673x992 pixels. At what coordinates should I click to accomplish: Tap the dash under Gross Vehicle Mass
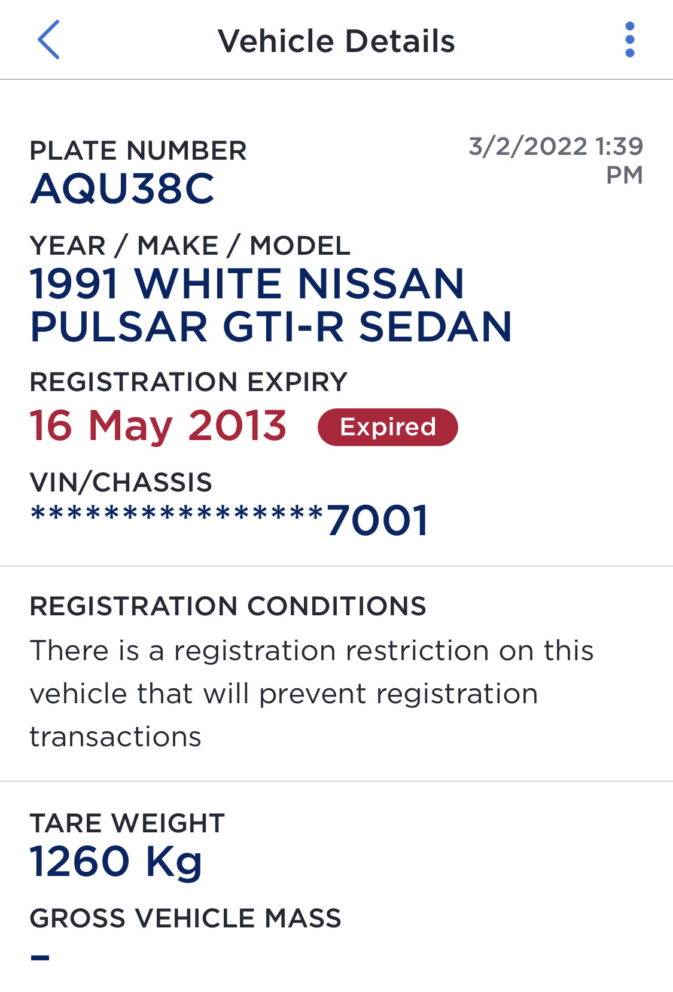(40, 957)
